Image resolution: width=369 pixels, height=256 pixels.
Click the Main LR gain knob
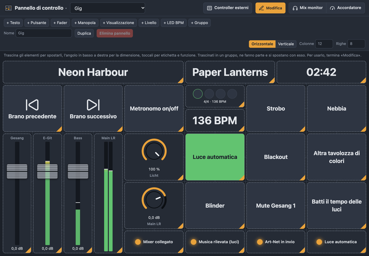(154, 199)
